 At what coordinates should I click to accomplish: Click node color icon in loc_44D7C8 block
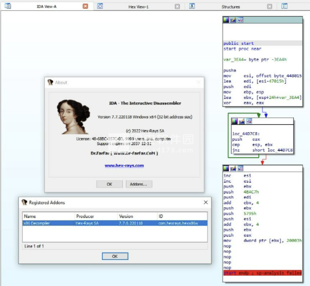pyautogui.click(x=235, y=121)
